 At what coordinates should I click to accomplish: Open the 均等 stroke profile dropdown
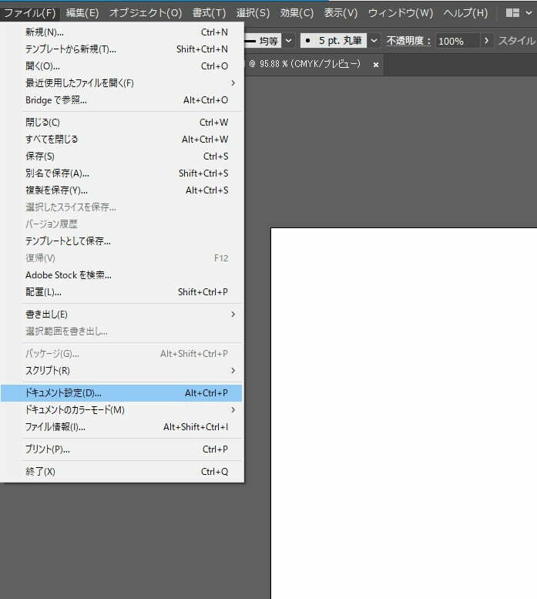(x=288, y=40)
